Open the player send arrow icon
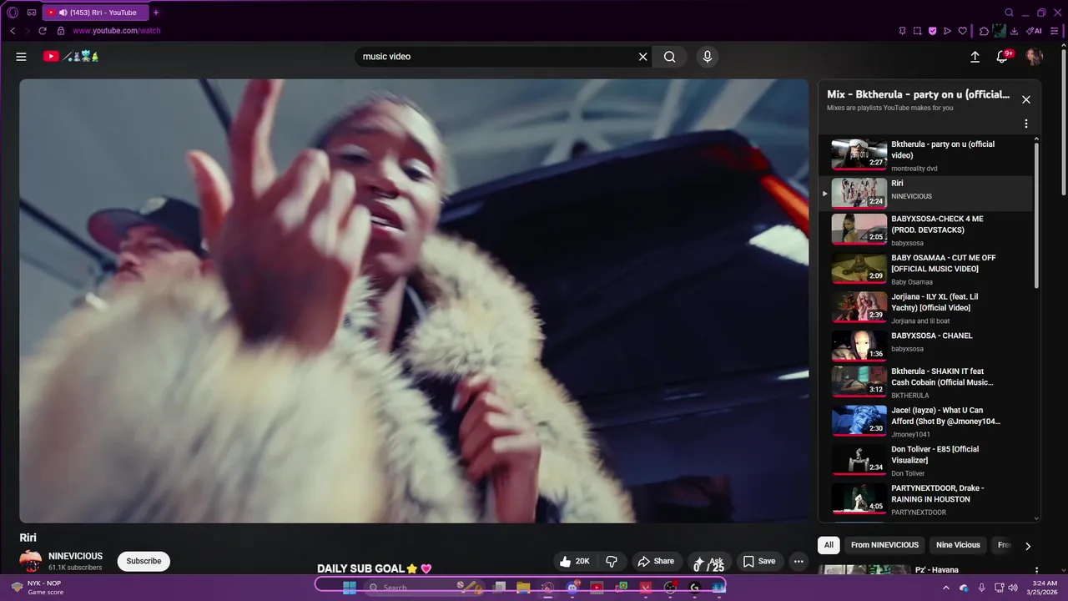 point(947,31)
